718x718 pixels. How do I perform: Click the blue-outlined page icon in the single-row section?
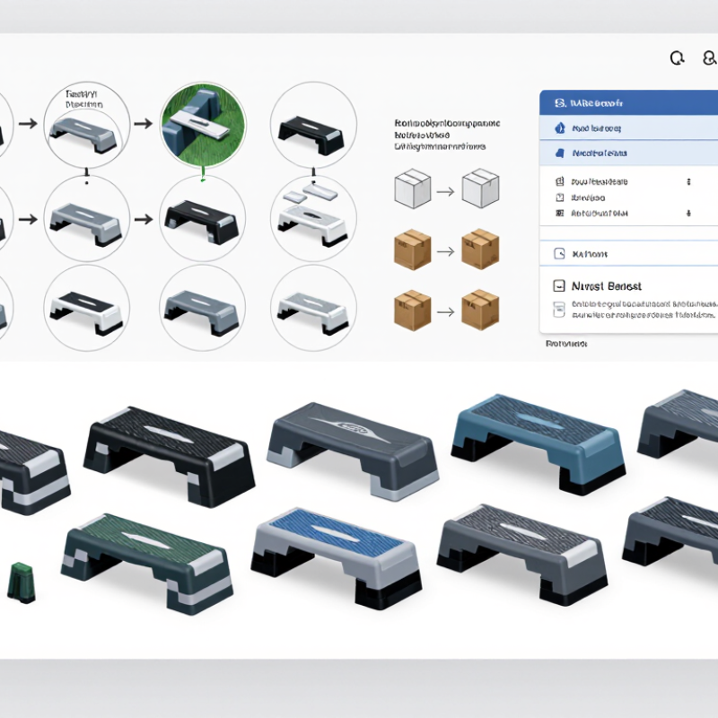tap(559, 254)
